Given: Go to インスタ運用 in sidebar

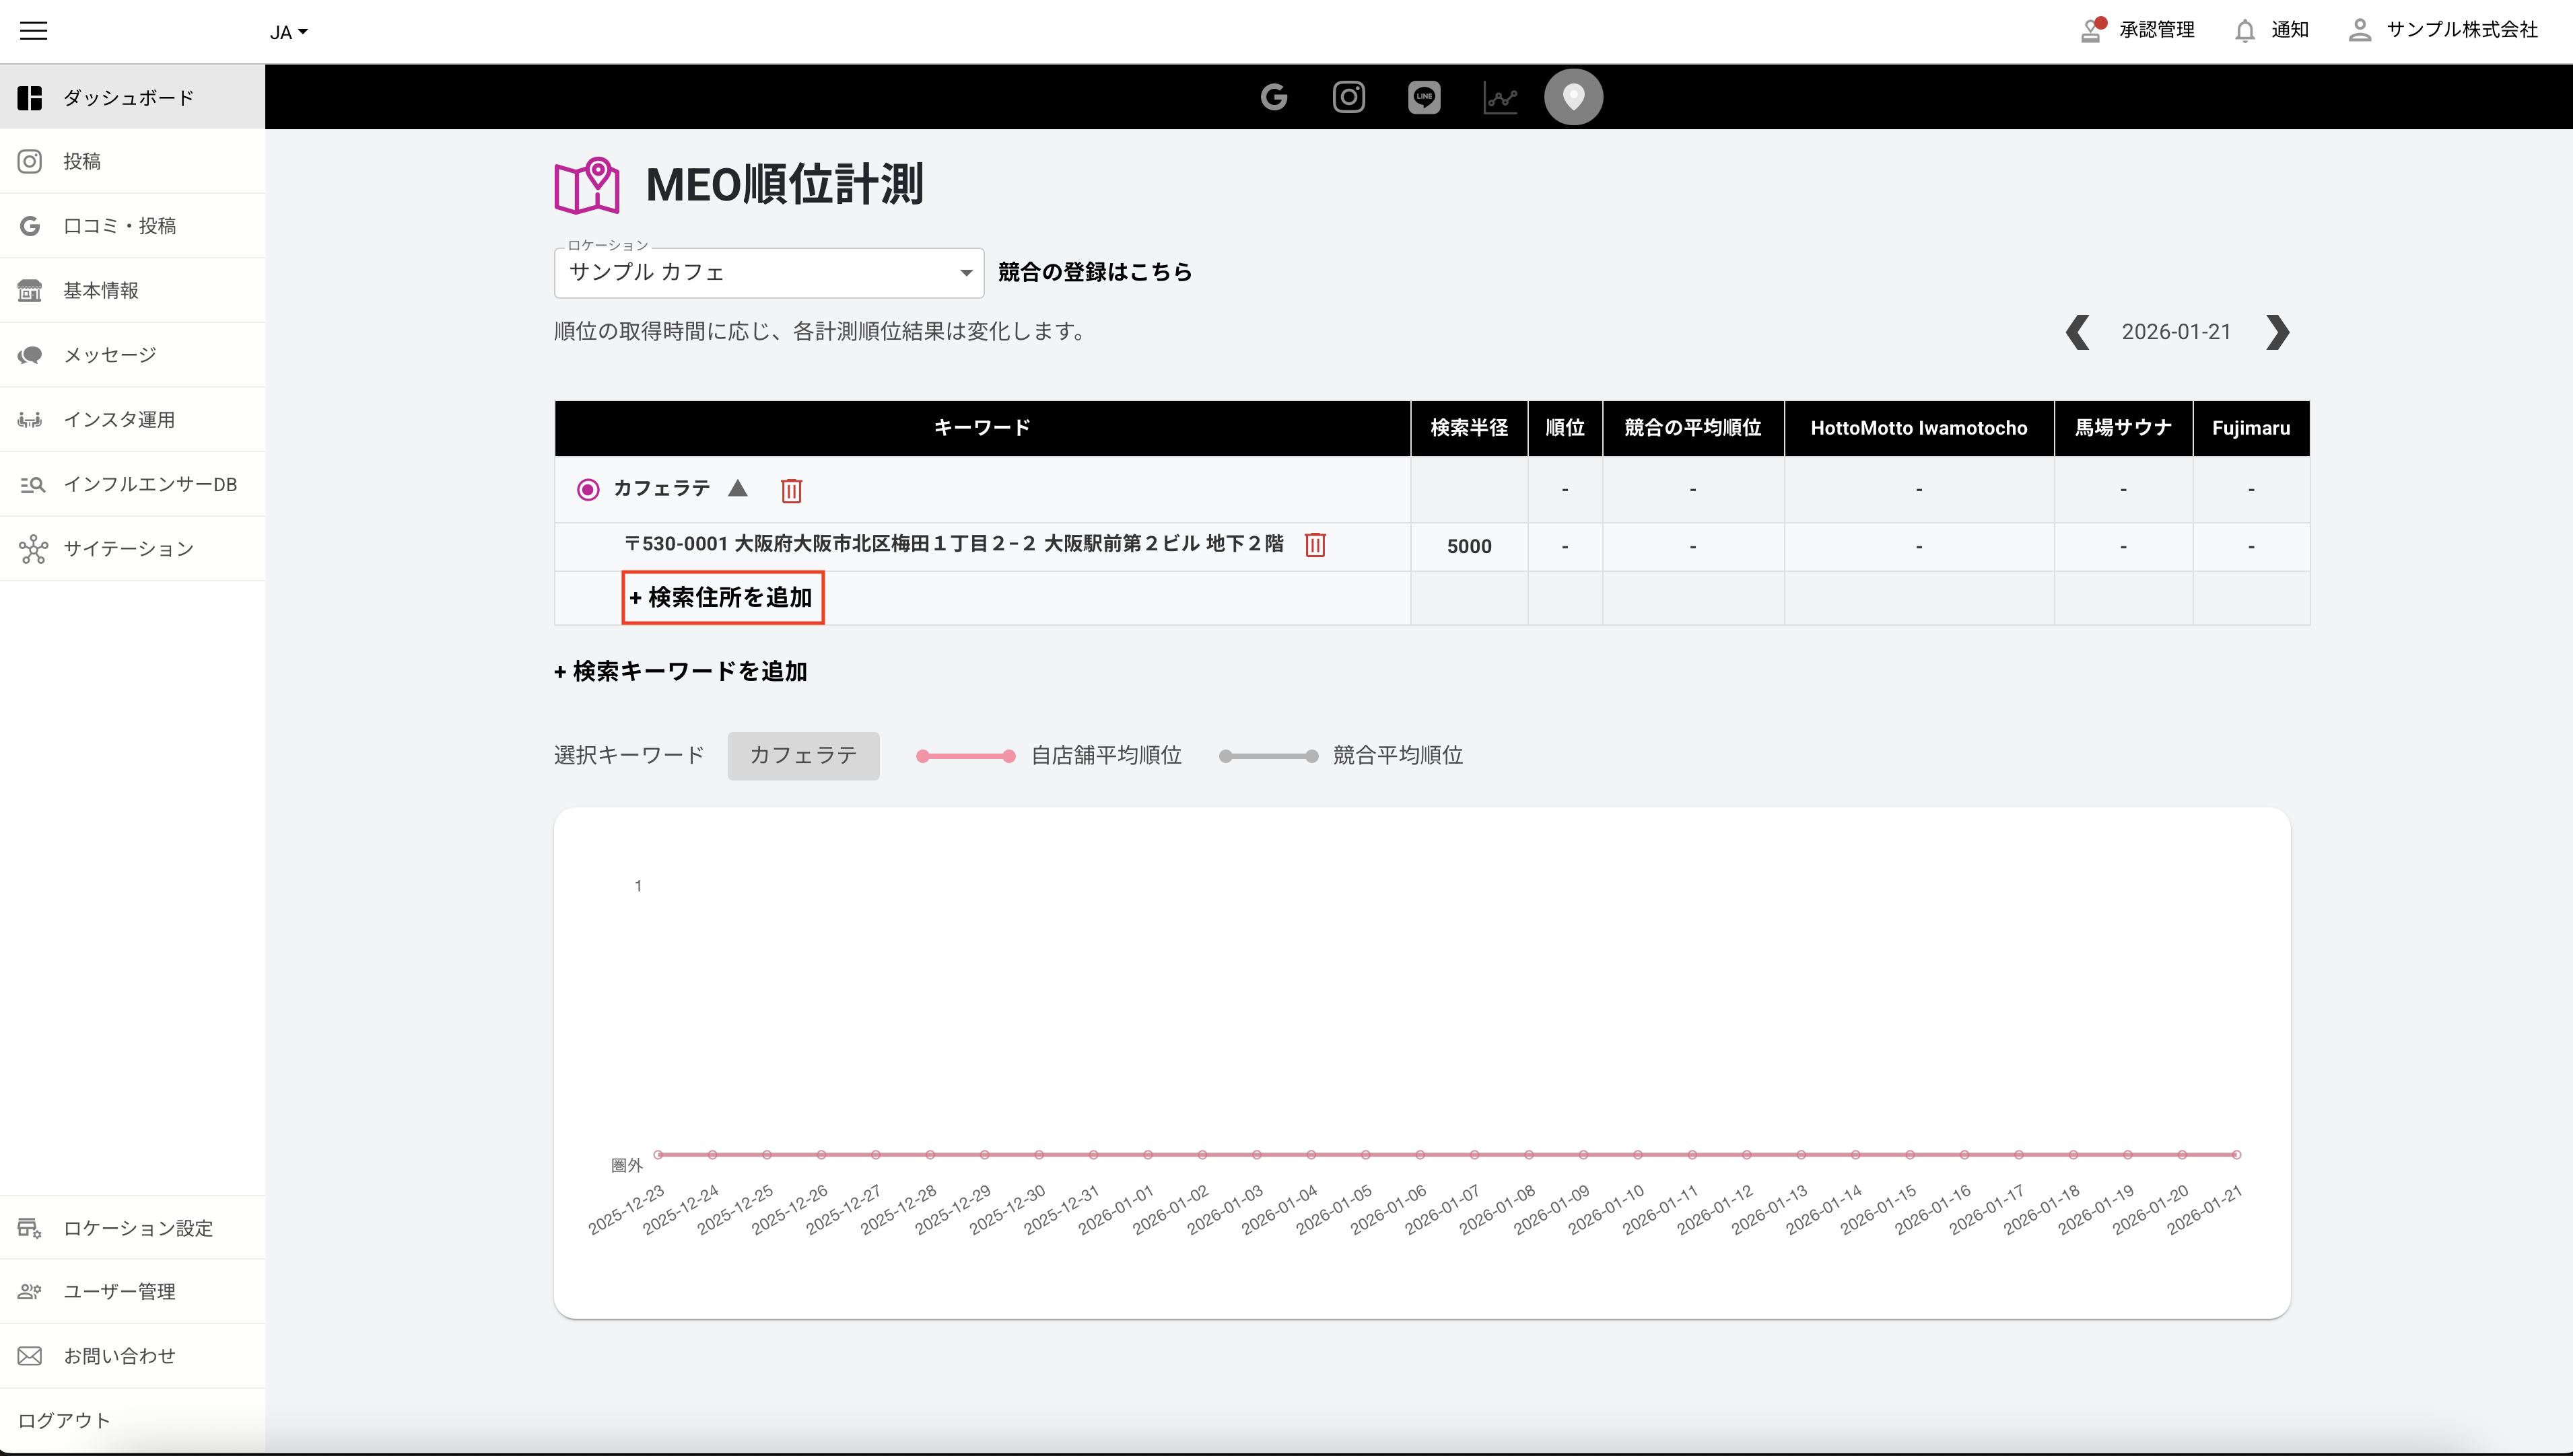Looking at the screenshot, I should tap(132, 419).
